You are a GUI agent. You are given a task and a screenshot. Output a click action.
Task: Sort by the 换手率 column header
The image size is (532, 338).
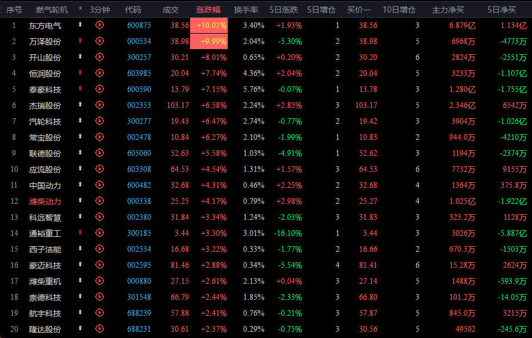pos(246,10)
